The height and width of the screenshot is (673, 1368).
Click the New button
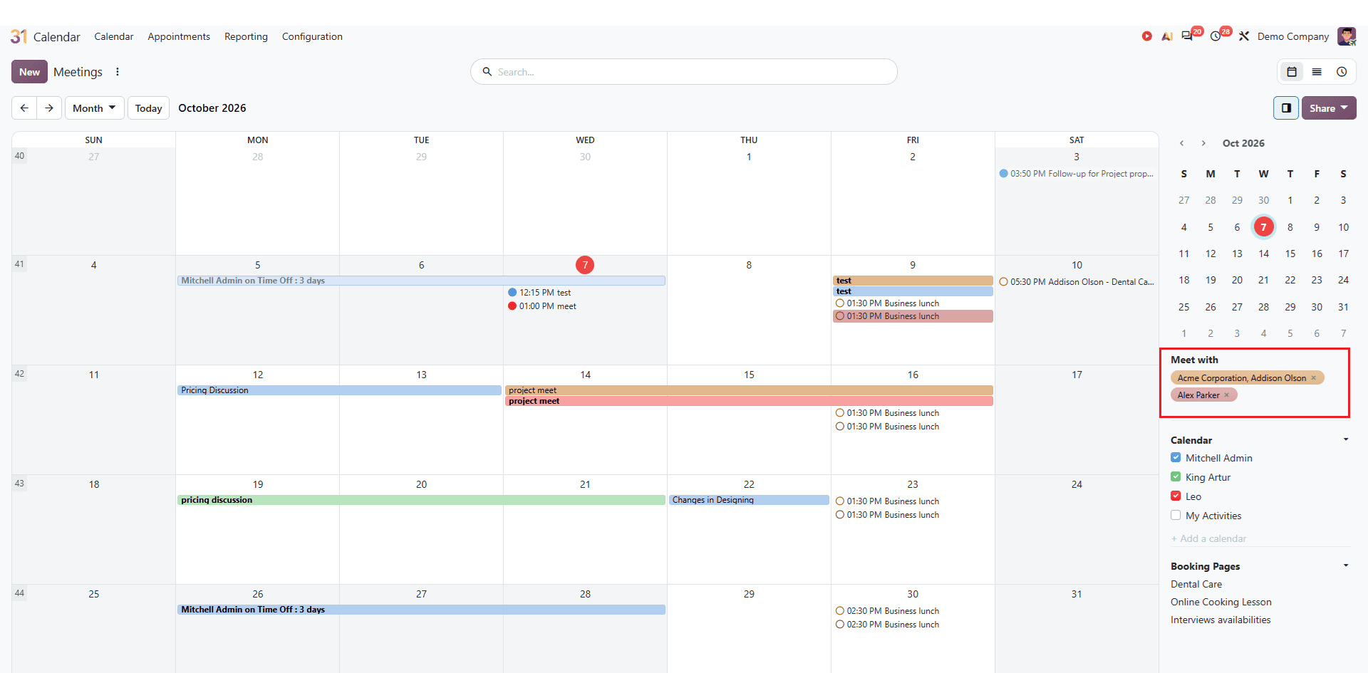click(30, 72)
